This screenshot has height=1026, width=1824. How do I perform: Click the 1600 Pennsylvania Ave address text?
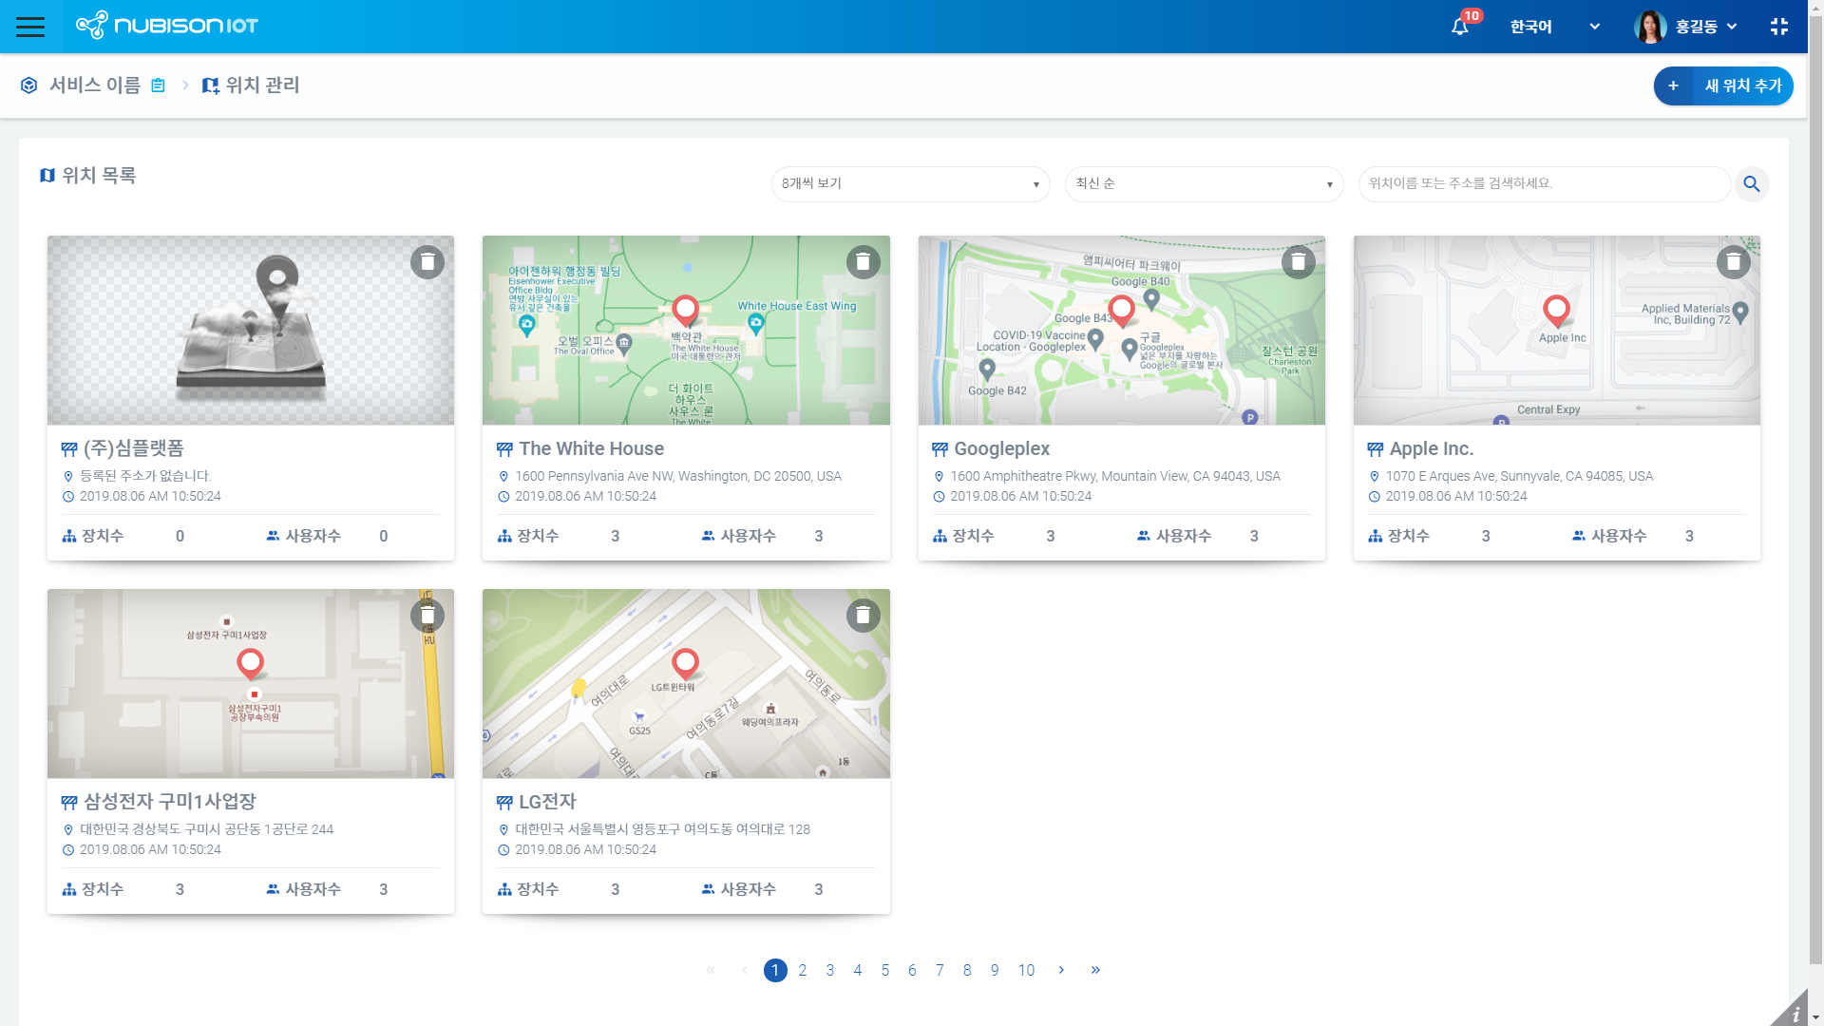678,476
